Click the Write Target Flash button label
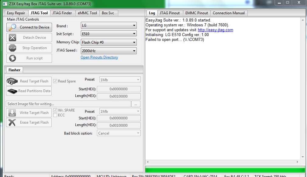The width and height of the screenshot is (307, 177). coord(34,113)
